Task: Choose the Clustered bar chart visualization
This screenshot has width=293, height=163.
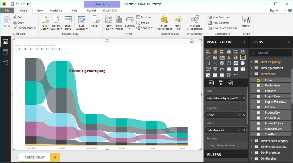Action: 222,51
